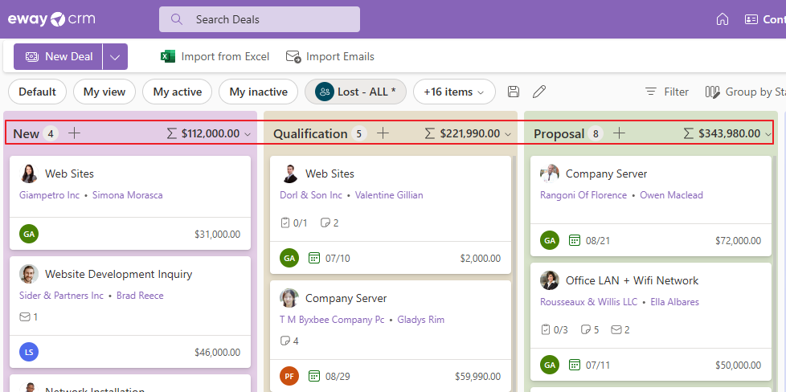Click the Filter button label

tap(676, 92)
